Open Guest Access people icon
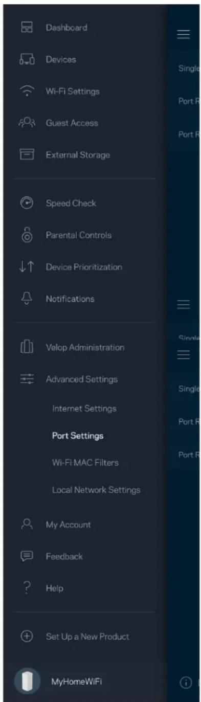Viewport: 201px width, 702px height. (26, 123)
